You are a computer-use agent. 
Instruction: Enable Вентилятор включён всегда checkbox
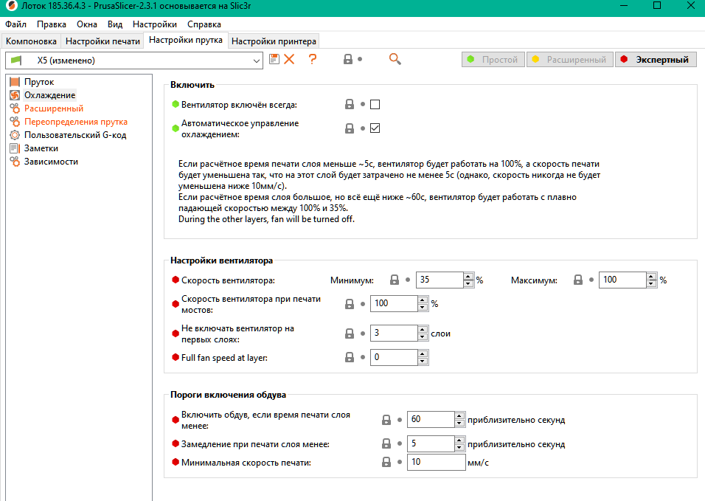(375, 104)
